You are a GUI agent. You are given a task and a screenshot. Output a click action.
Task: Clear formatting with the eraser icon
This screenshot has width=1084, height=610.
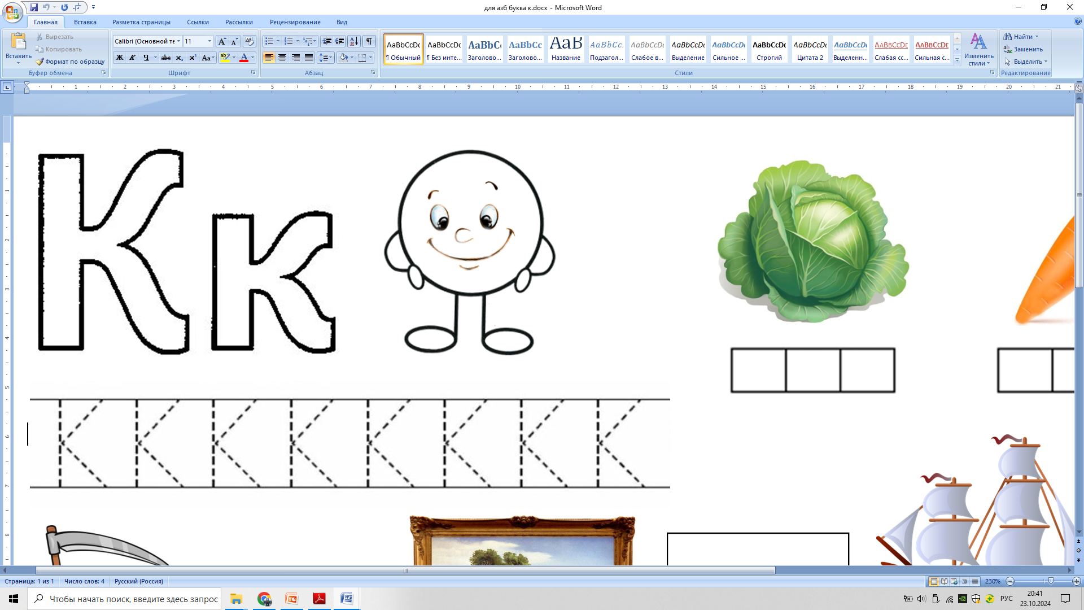[x=250, y=41]
